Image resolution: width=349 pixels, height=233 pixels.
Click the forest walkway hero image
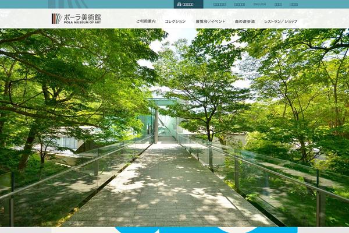click(174, 128)
